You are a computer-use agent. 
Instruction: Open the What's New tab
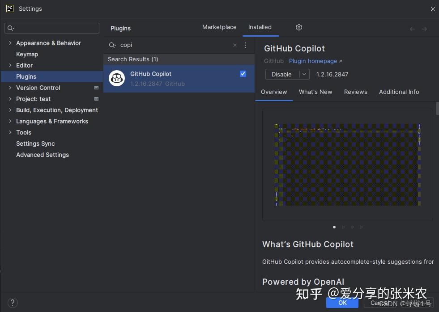tap(315, 92)
